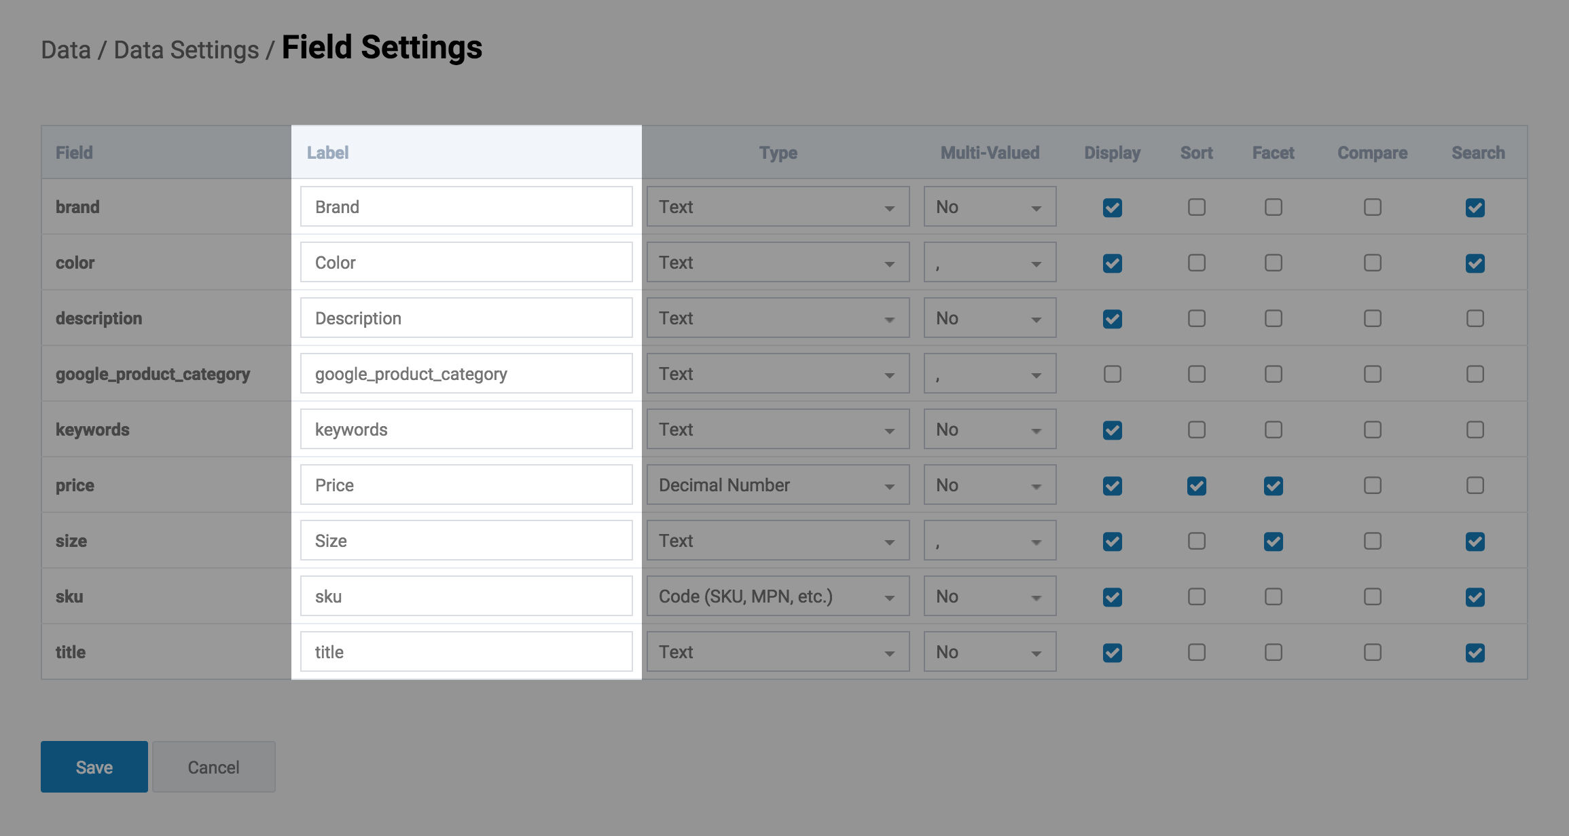Open Multi-Valued dropdown for color row
Image resolution: width=1569 pixels, height=836 pixels.
click(989, 263)
